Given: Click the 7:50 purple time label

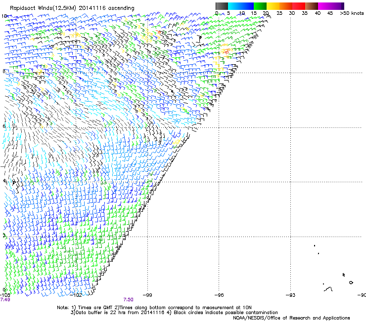Looking at the screenshot, I should pos(129,300).
